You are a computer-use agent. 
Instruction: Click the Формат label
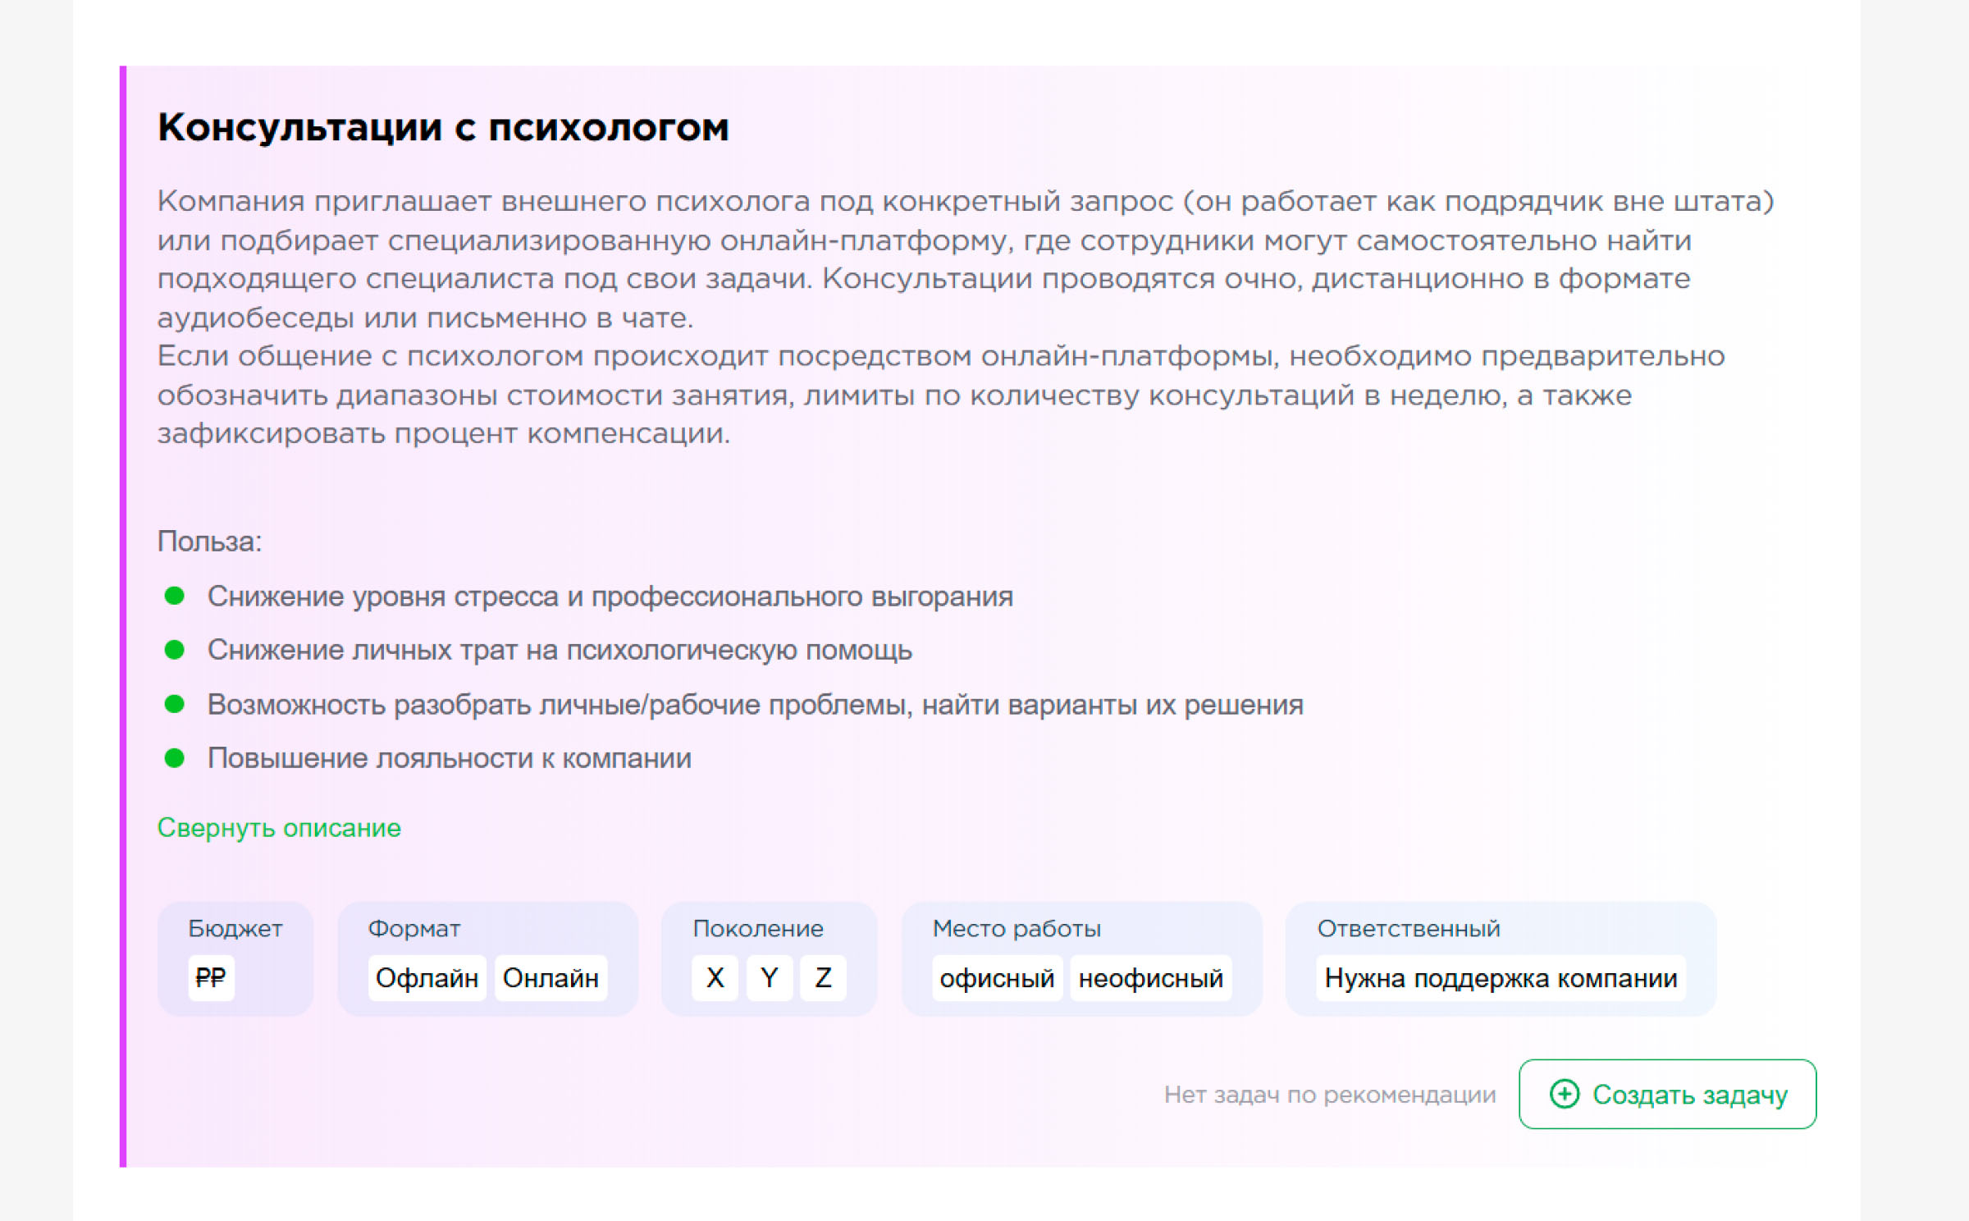[x=414, y=928]
